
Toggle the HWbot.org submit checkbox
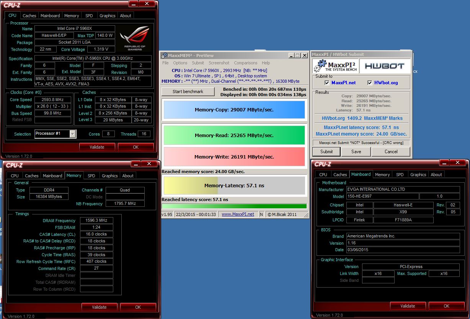tap(370, 83)
